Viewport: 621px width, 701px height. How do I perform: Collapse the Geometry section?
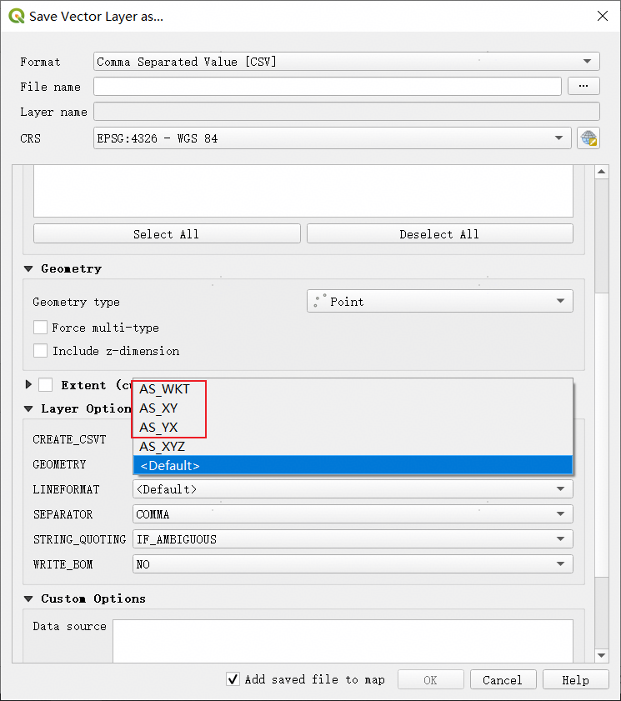28,268
